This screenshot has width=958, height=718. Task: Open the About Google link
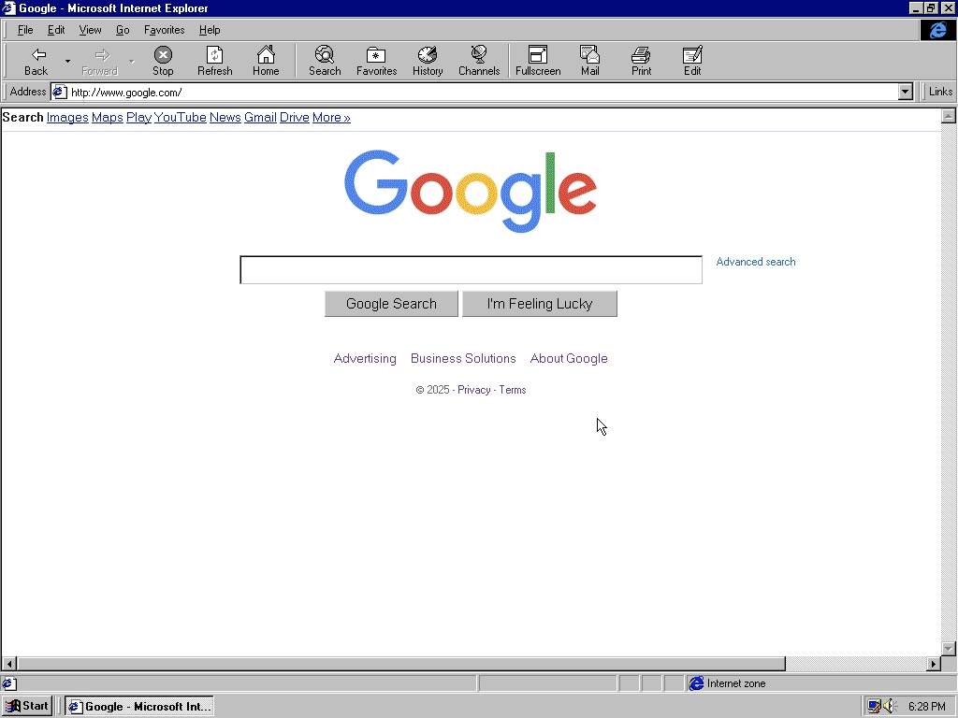pyautogui.click(x=569, y=358)
